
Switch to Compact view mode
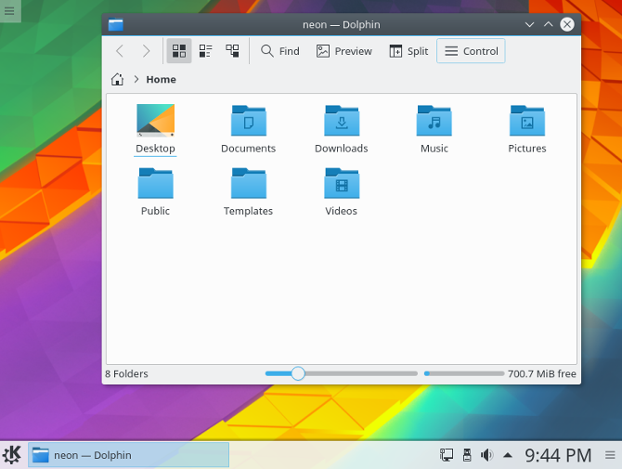206,51
